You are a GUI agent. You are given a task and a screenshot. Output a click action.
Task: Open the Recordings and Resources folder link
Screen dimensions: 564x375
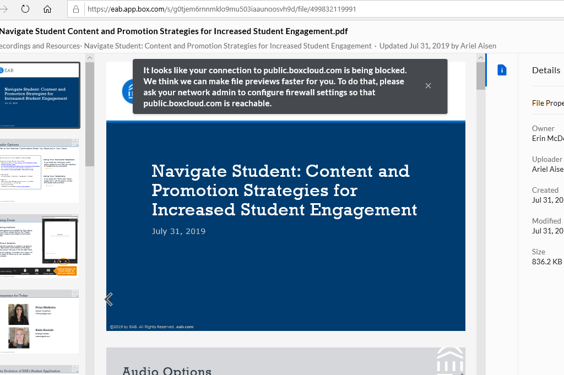tap(186, 46)
